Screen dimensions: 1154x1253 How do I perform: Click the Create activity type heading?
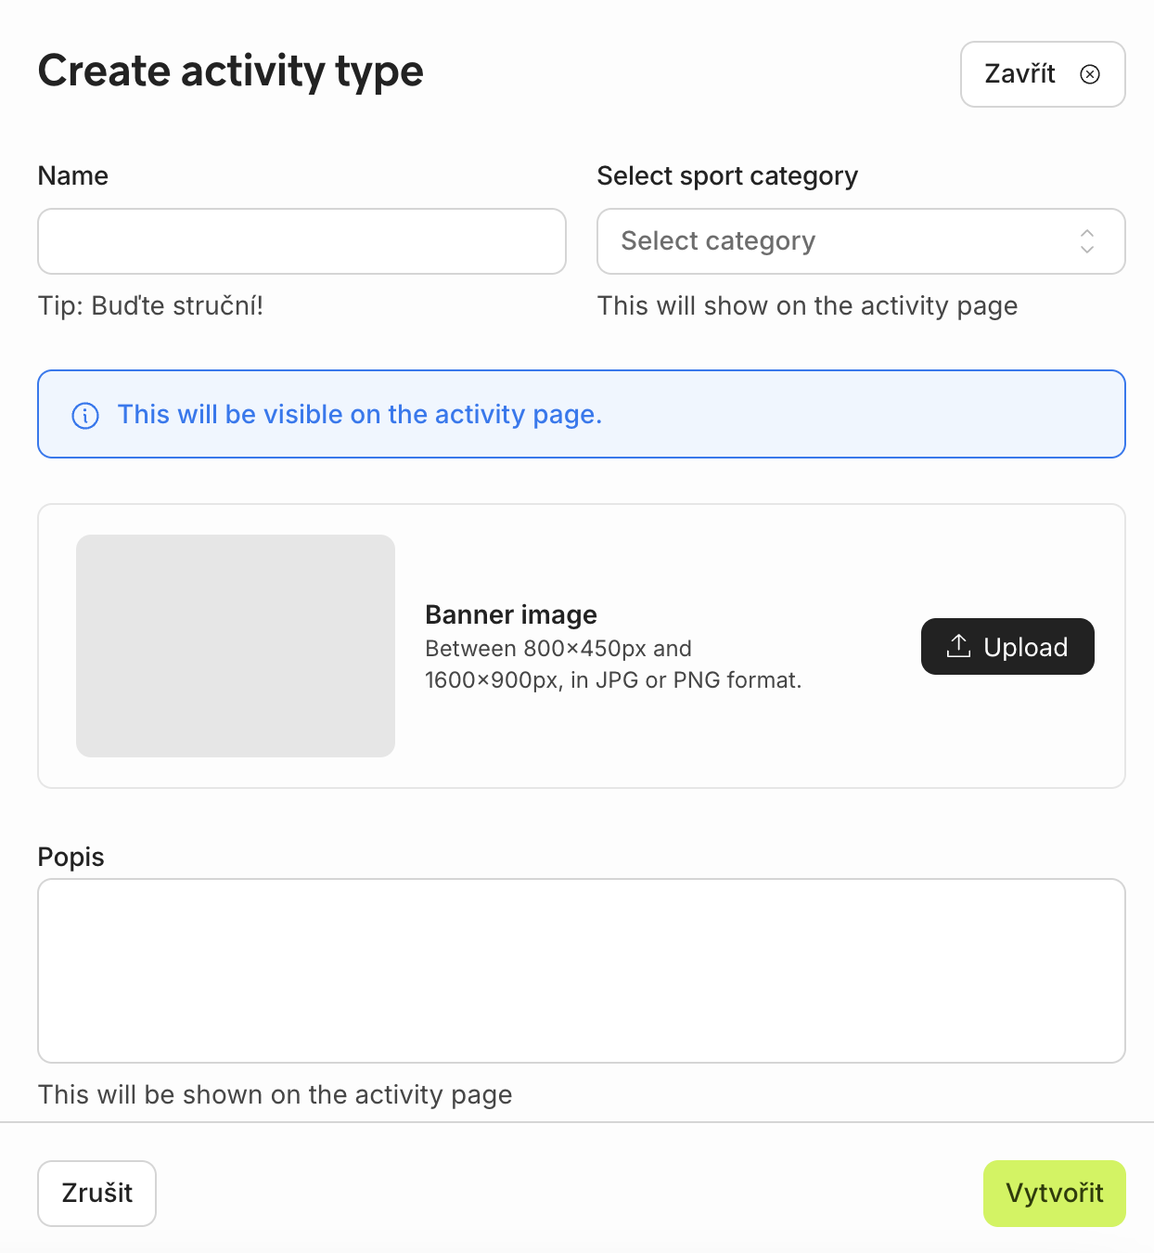click(231, 71)
